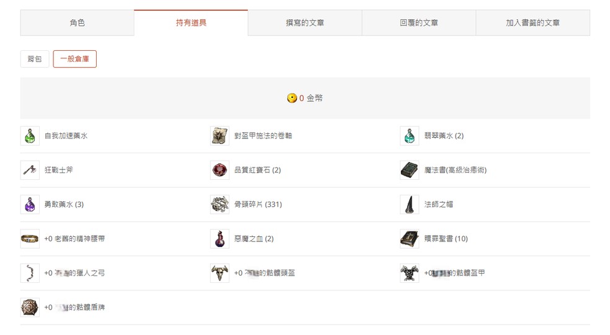Click the +0 老舊的精神腰帶 item name
Image resolution: width=610 pixels, height=335 pixels.
pyautogui.click(x=74, y=239)
